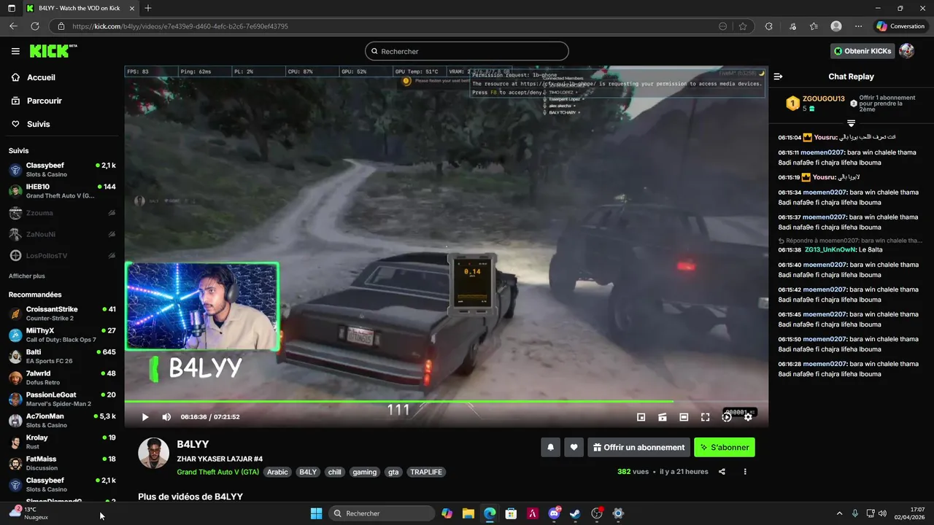The width and height of the screenshot is (934, 525).
Task: Click the address bar URL
Action: (x=180, y=26)
